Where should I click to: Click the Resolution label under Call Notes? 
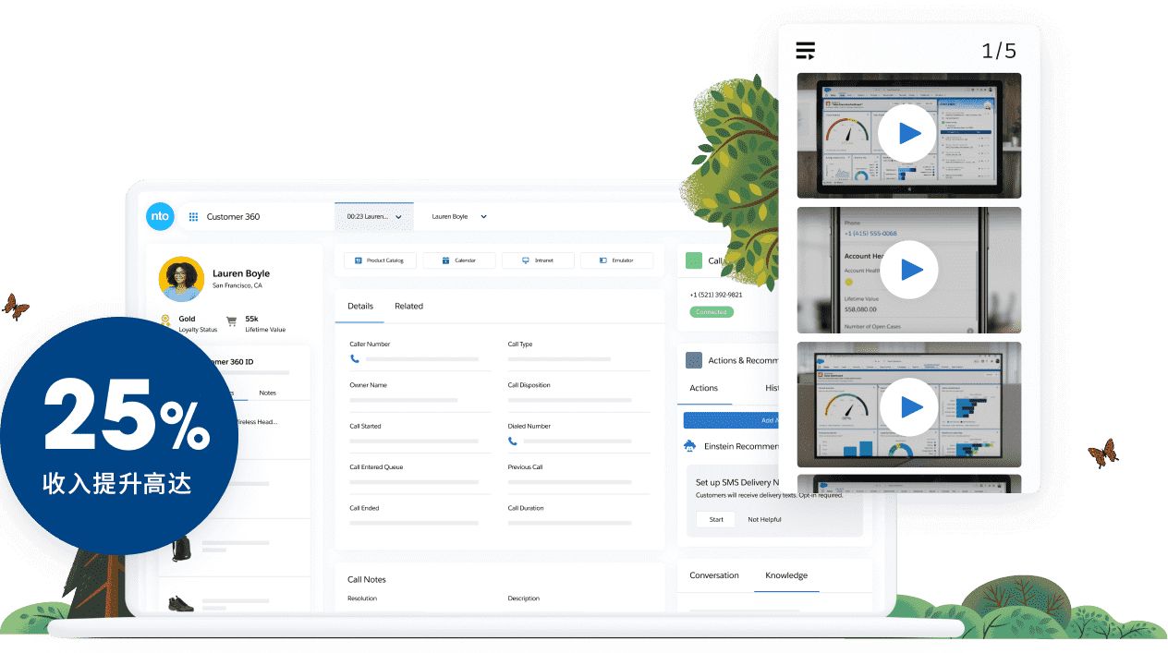pos(362,599)
